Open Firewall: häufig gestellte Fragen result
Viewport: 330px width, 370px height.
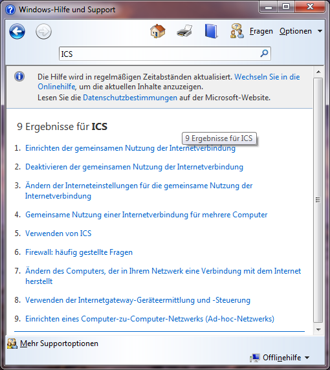click(79, 252)
